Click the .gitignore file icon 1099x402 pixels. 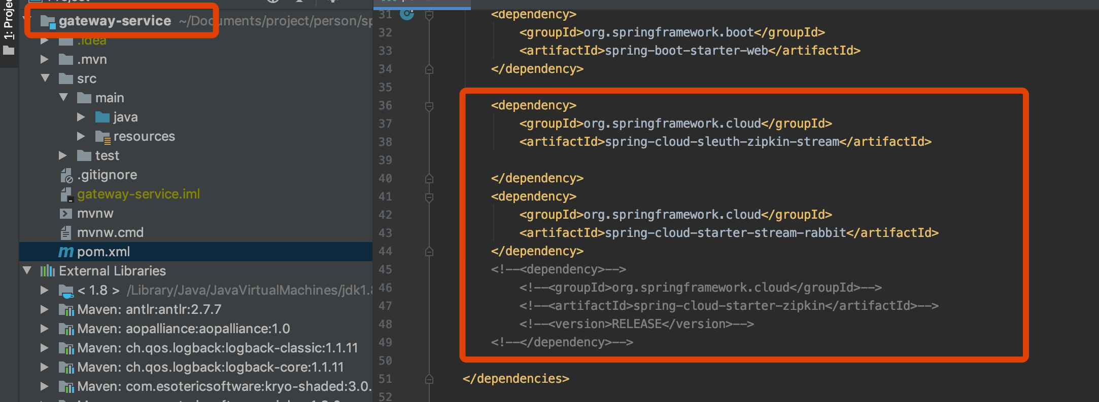pyautogui.click(x=66, y=175)
